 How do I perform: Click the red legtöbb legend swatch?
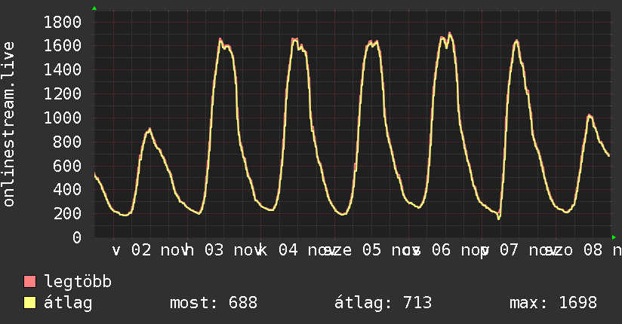pyautogui.click(x=30, y=283)
